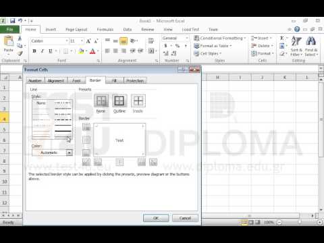Switch to the Review ribbon tab
The image size is (324, 243).
click(x=148, y=30)
